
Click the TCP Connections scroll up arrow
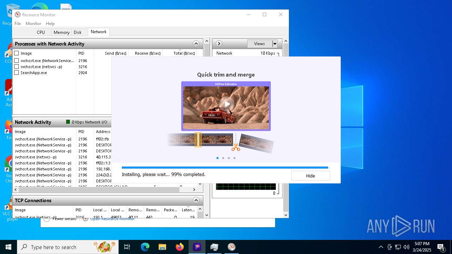200,209
